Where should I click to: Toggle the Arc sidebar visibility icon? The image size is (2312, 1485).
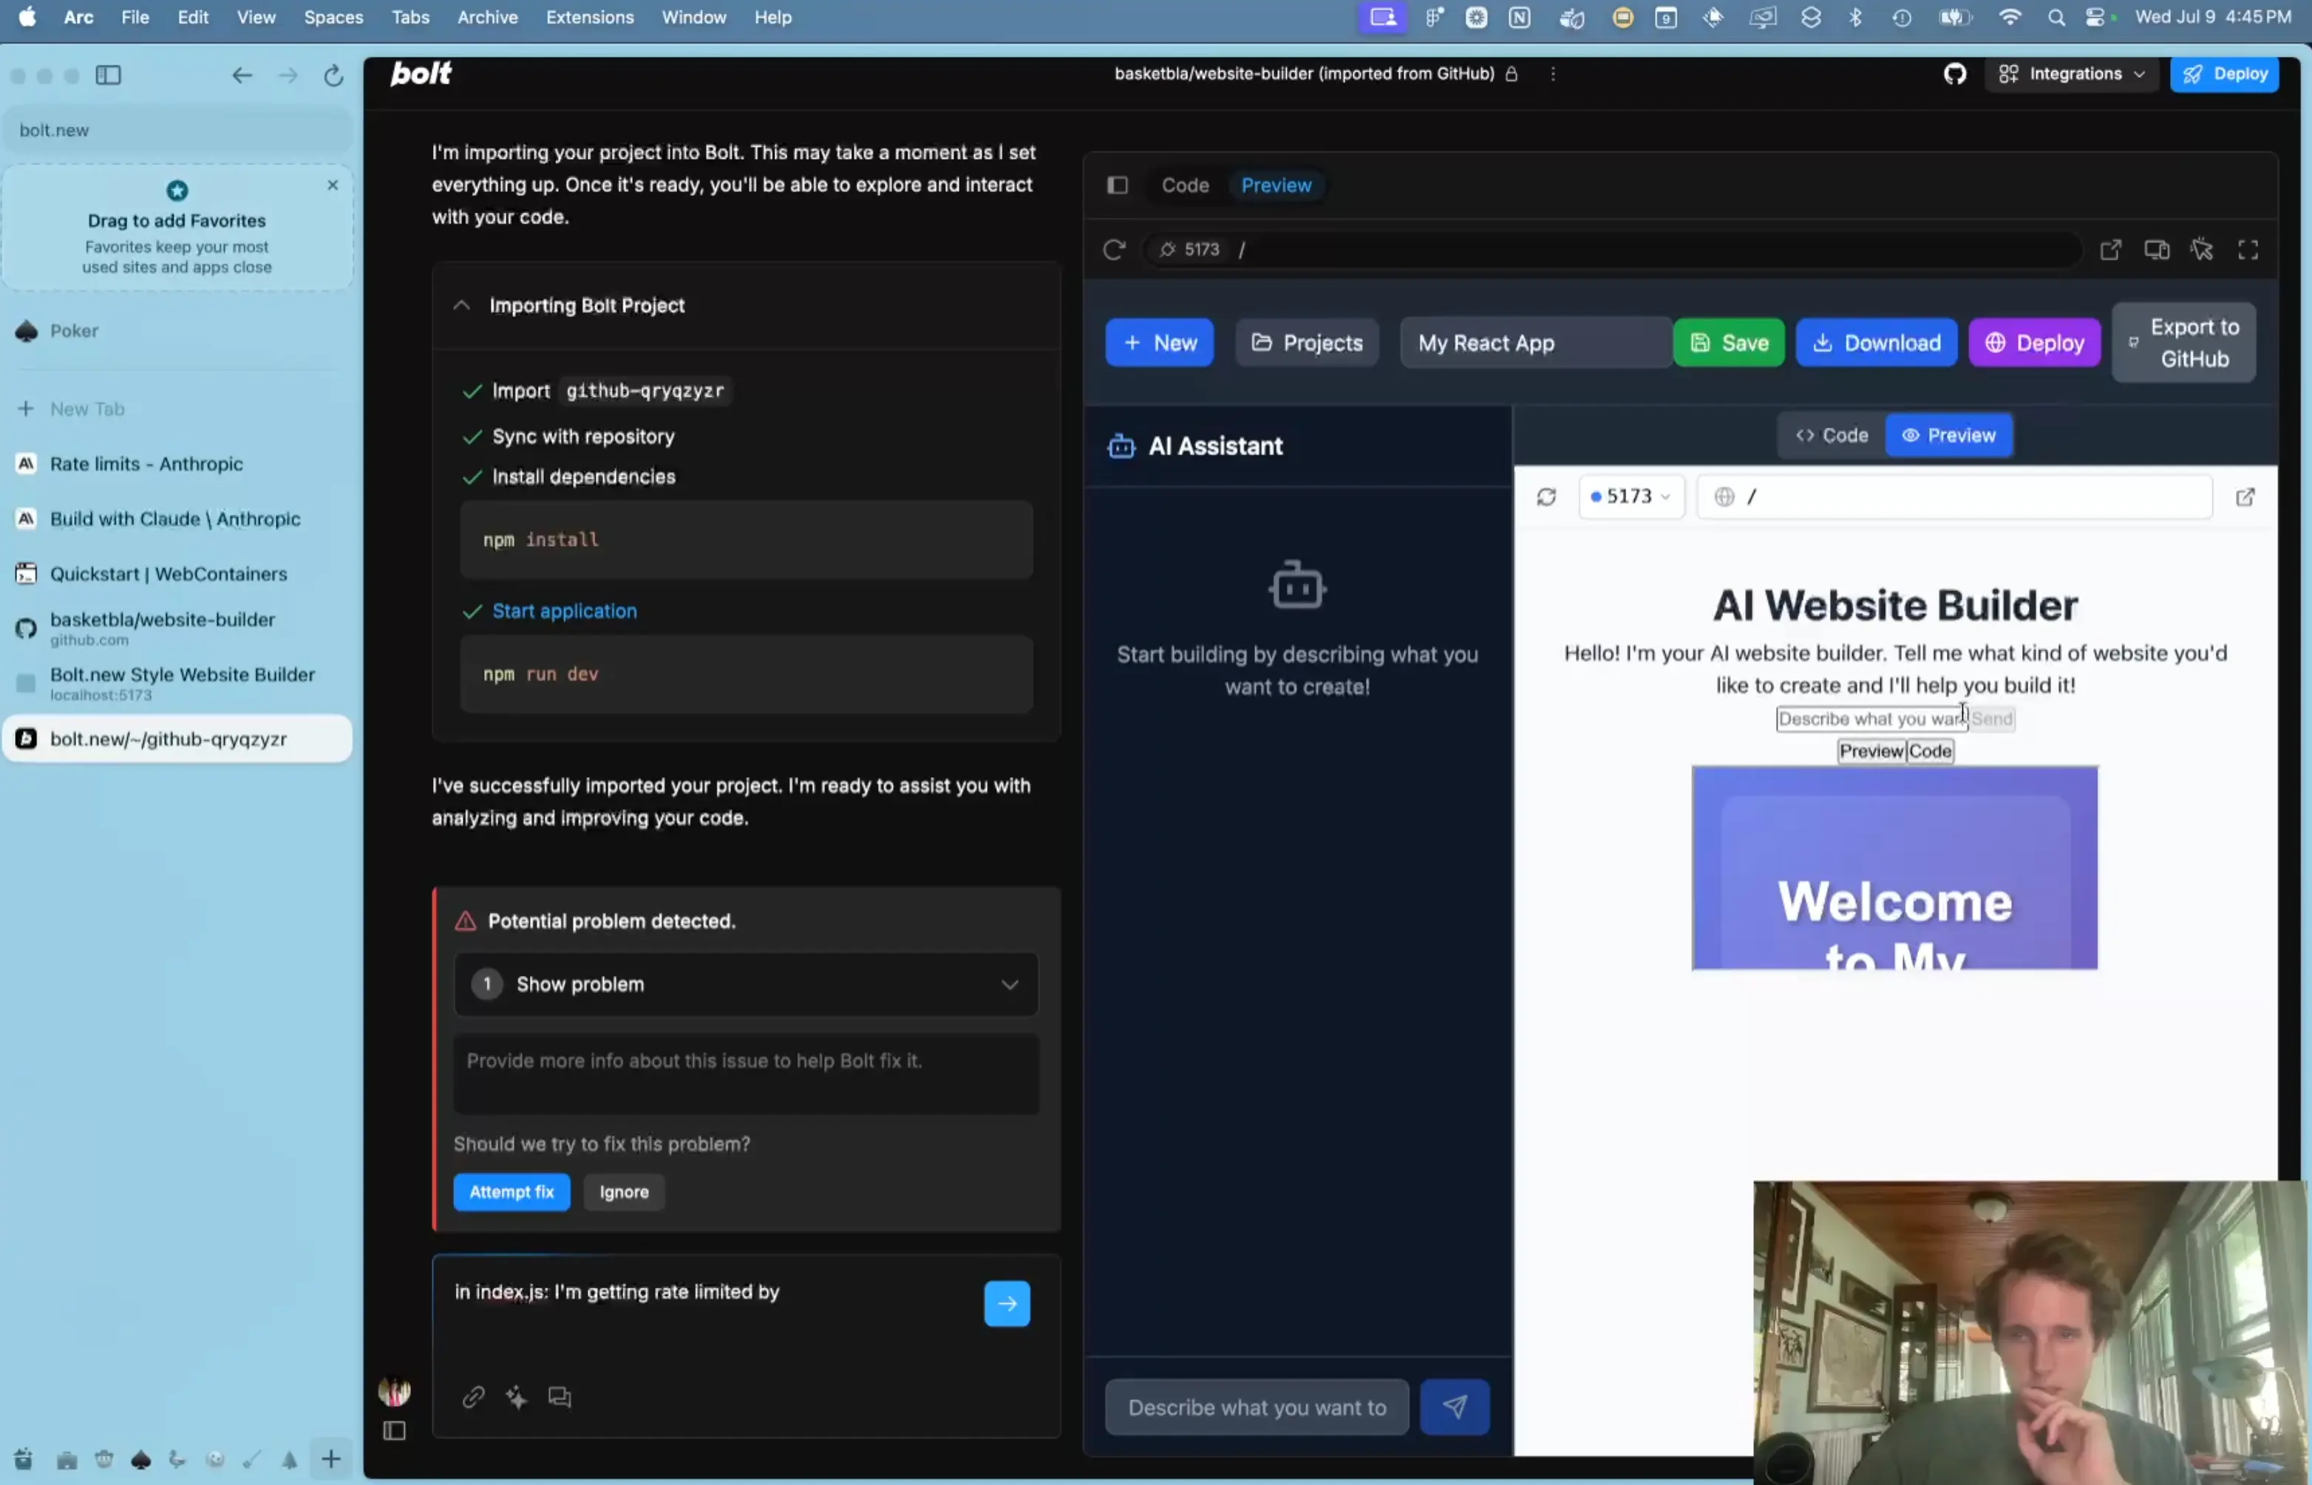tap(108, 75)
